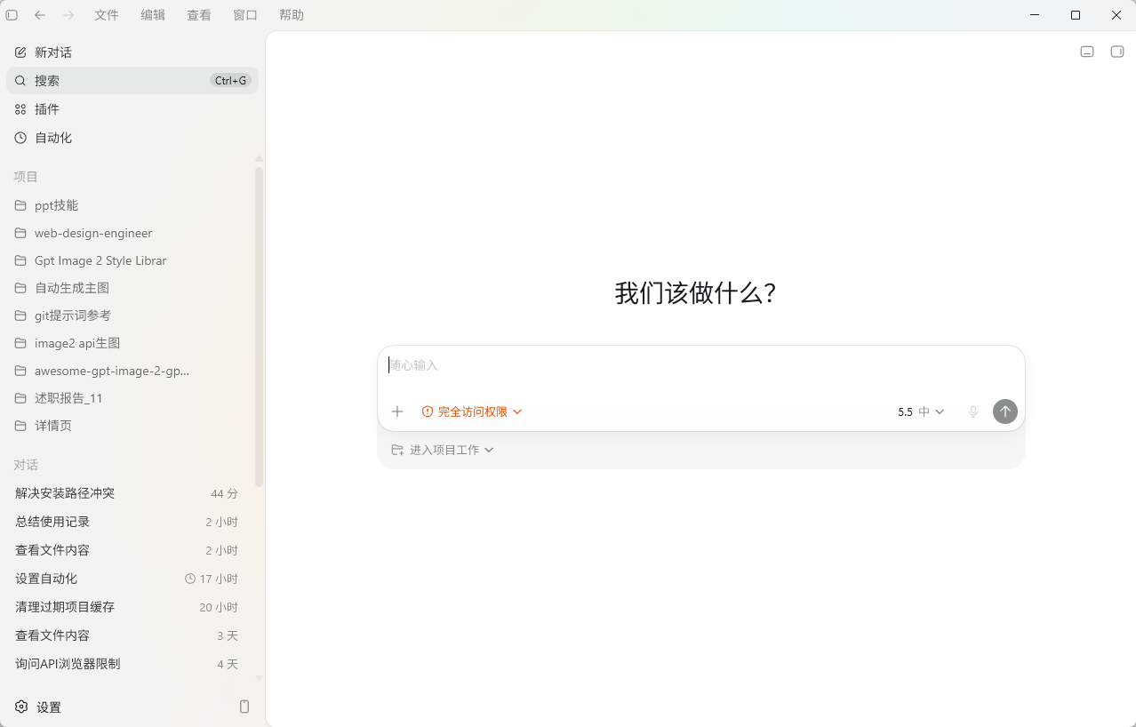The height and width of the screenshot is (727, 1136).
Task: Open the 窗口 menu
Action: pos(245,15)
